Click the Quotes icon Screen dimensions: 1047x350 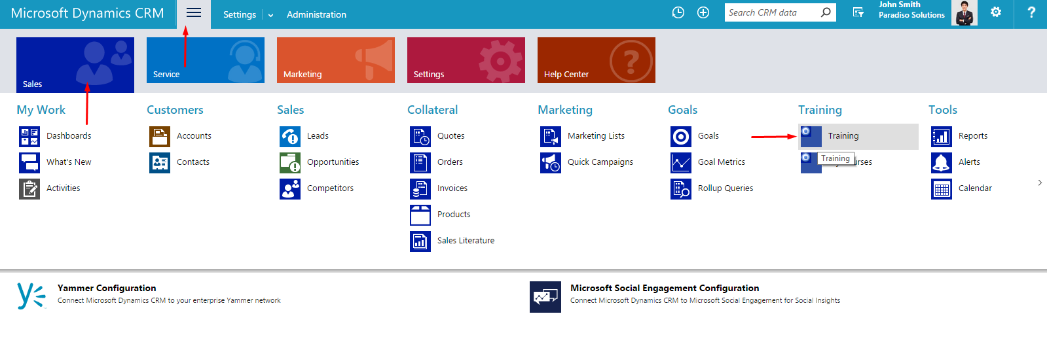click(420, 136)
